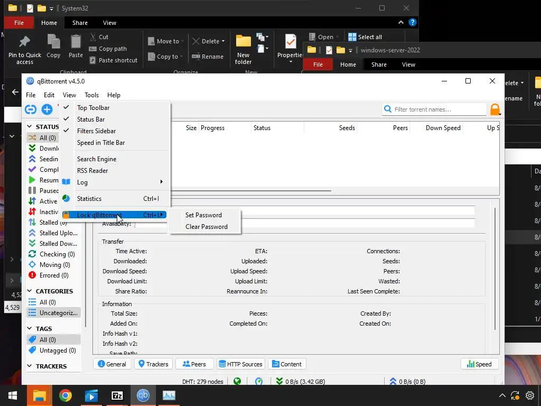Click Copy path in System32 Explorer
This screenshot has width=541, height=406.
[x=108, y=49]
